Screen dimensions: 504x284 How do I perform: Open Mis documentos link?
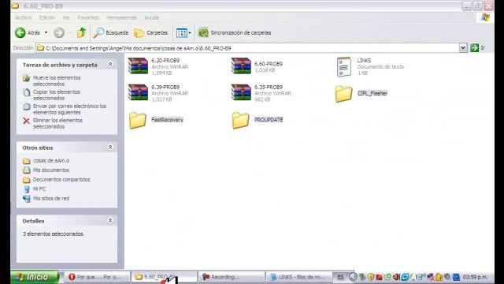click(x=51, y=170)
